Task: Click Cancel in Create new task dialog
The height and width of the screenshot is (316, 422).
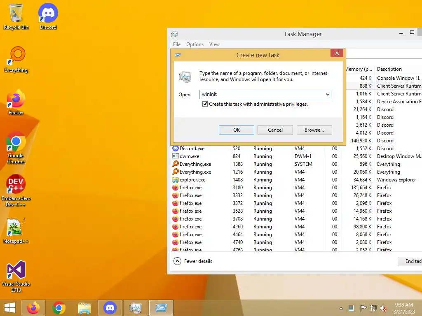Action: [275, 130]
